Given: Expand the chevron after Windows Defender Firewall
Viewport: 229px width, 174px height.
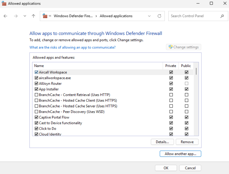Looking at the screenshot, I should click(96, 16).
